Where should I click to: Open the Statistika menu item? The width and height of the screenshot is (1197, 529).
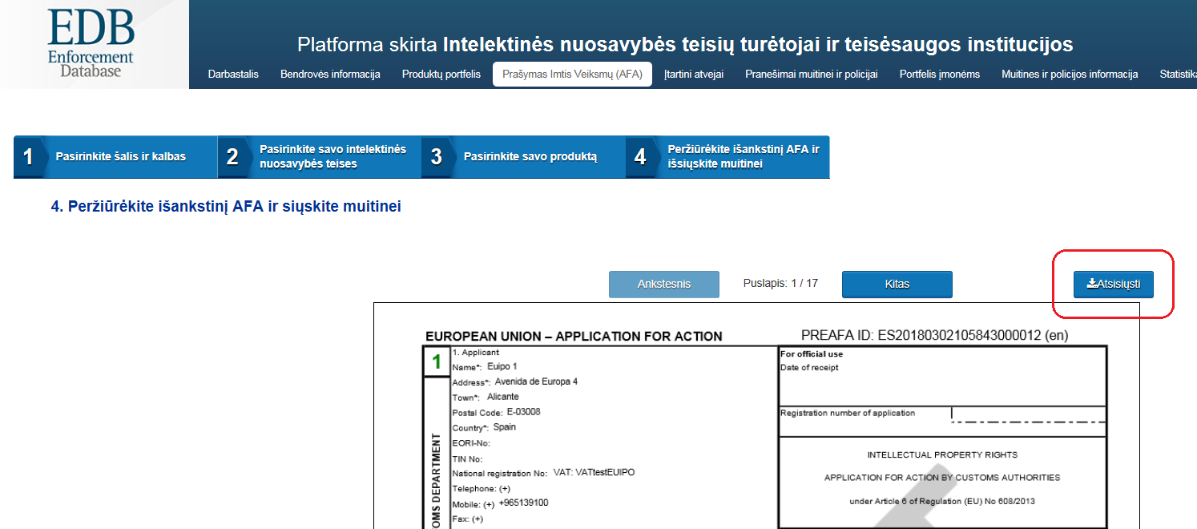[x=1178, y=75]
